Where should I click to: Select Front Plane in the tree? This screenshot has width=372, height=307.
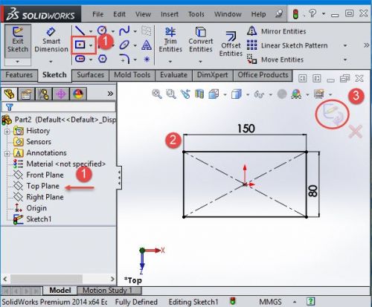(x=45, y=175)
